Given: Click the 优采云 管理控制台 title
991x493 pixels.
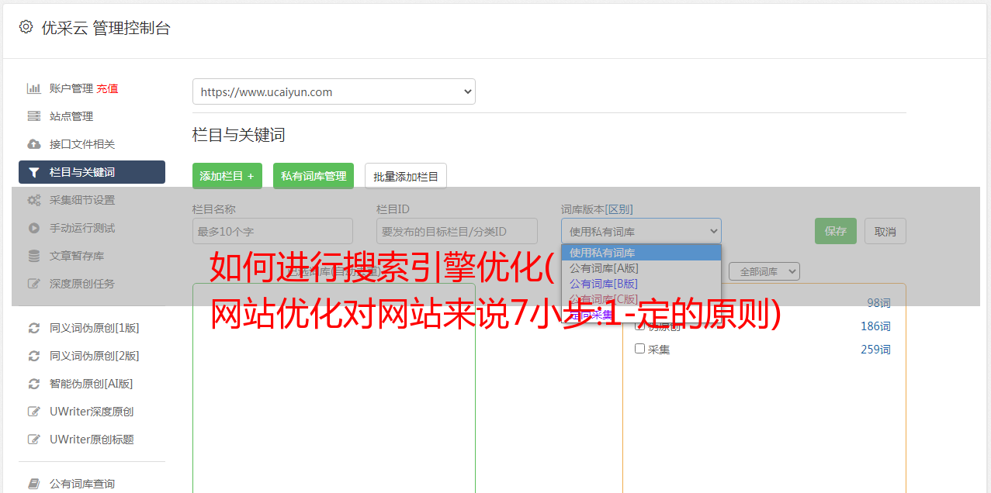Looking at the screenshot, I should pos(106,28).
